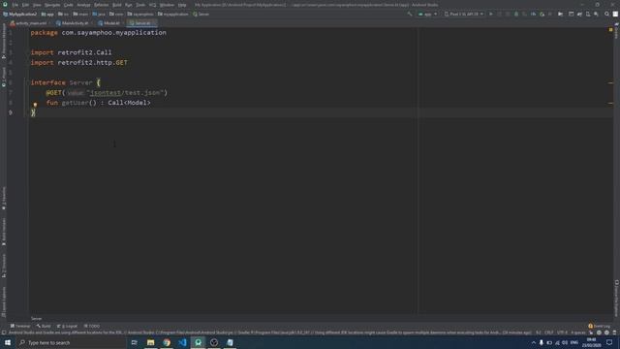Open the Logcat tool window tab
This screenshot has width=620, height=349.
click(x=67, y=326)
